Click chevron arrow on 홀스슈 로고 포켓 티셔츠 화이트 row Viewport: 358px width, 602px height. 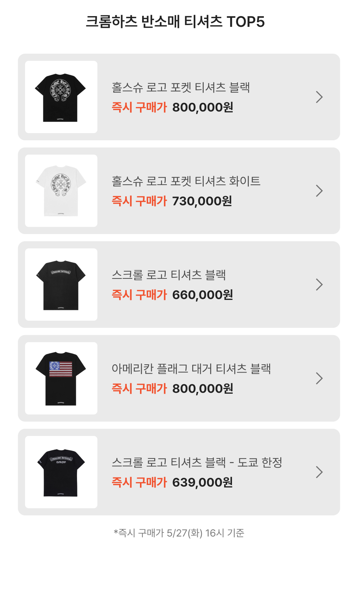point(319,191)
